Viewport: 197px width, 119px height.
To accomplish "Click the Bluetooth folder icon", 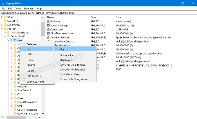I will (15, 86).
